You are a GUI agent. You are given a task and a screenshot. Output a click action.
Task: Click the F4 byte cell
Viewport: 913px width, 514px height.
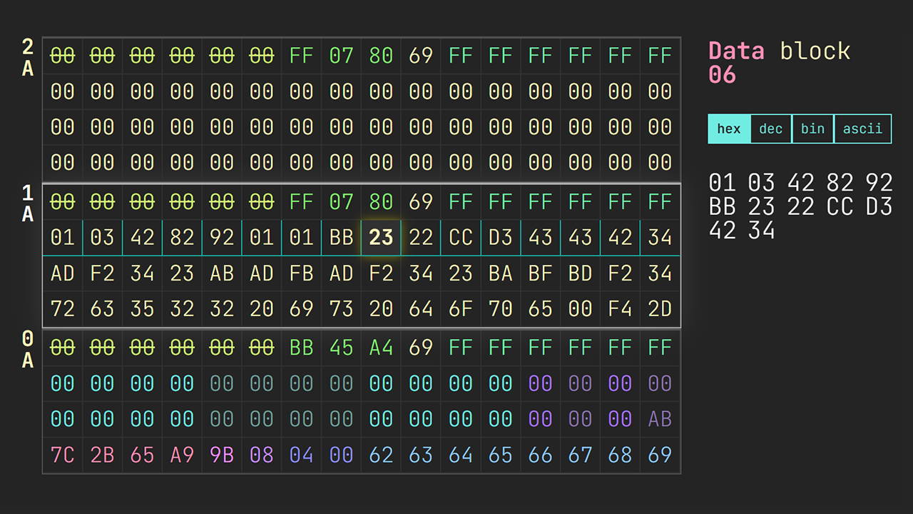[x=621, y=309]
